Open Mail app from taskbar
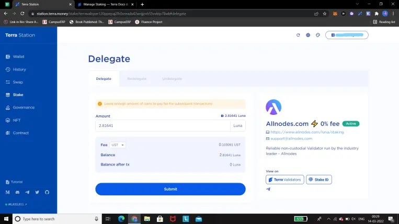 tap(199, 219)
